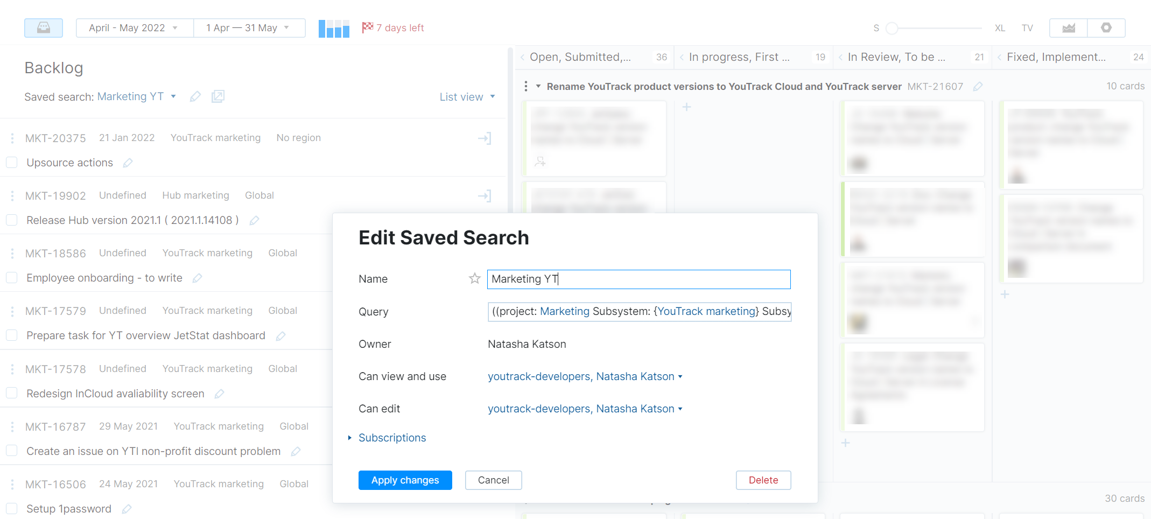Open the swimlane three-dot menu for MKT-21607
This screenshot has height=519, width=1151.
[x=525, y=86]
